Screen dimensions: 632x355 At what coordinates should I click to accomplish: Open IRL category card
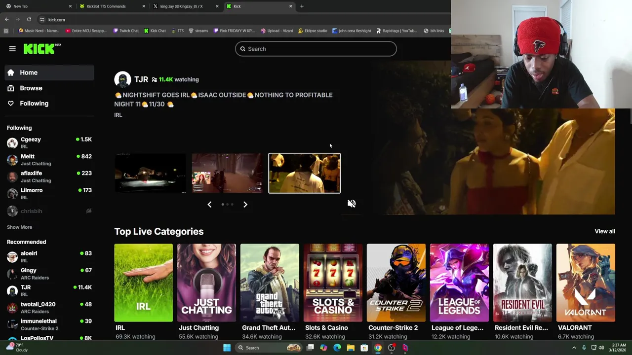pos(143,283)
